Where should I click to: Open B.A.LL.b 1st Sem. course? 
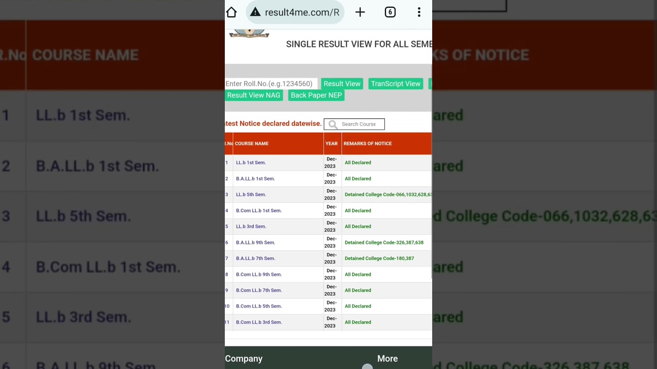(x=256, y=178)
